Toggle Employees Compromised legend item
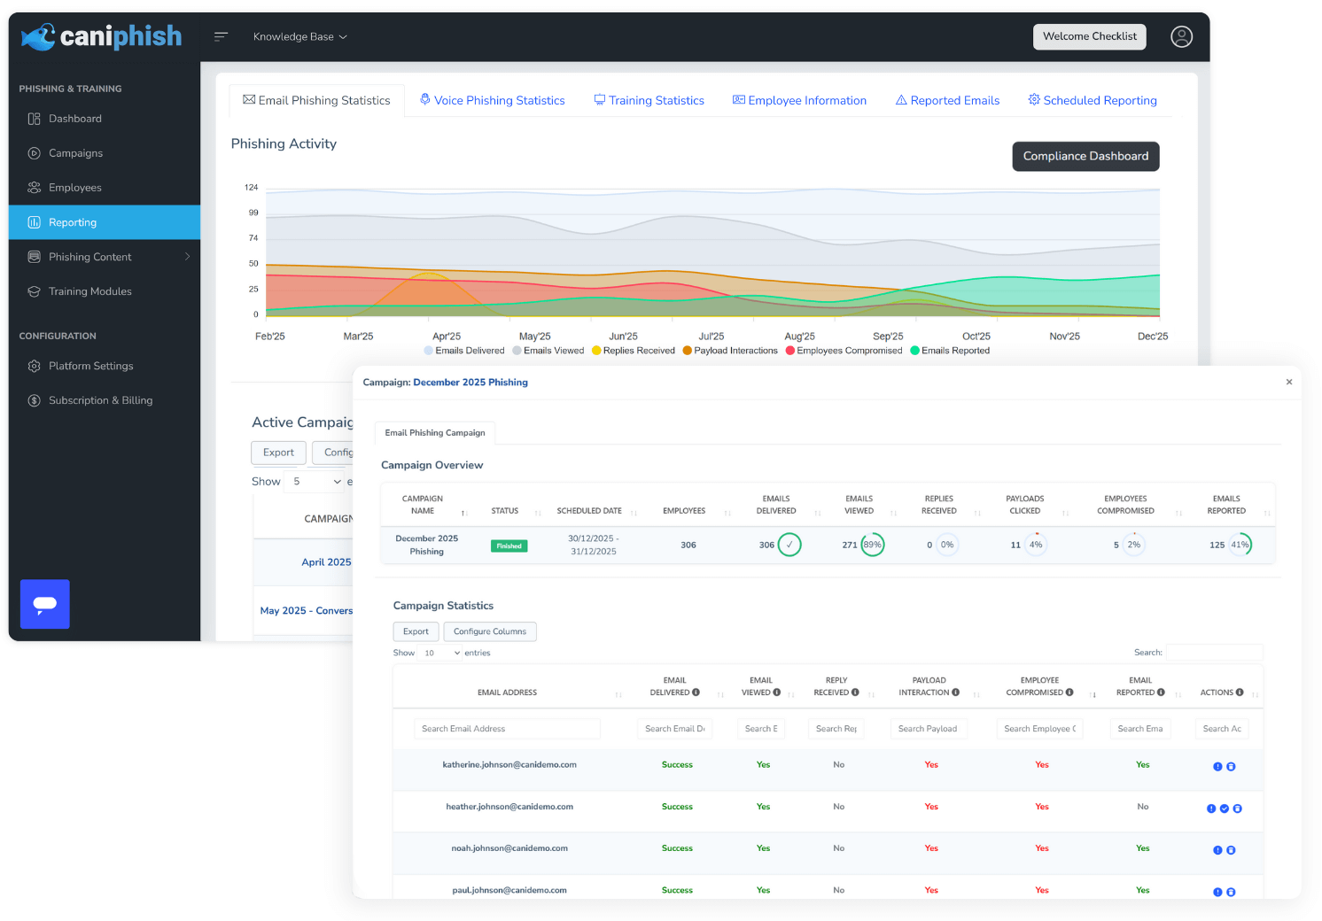1322x921 pixels. (x=844, y=351)
